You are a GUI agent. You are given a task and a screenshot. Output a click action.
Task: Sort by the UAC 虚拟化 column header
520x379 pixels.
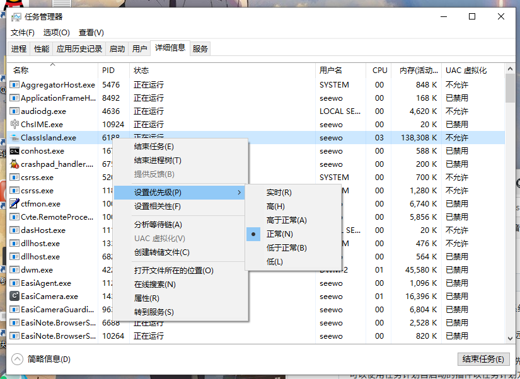click(x=473, y=71)
